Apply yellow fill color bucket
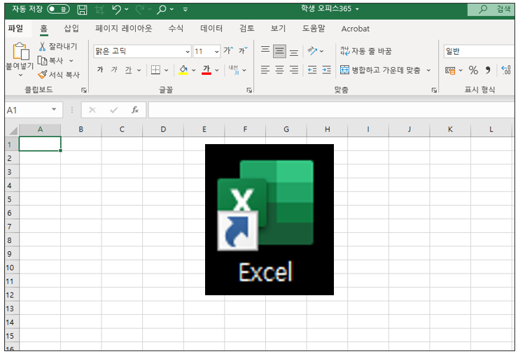This screenshot has height=354, width=518. pyautogui.click(x=183, y=70)
